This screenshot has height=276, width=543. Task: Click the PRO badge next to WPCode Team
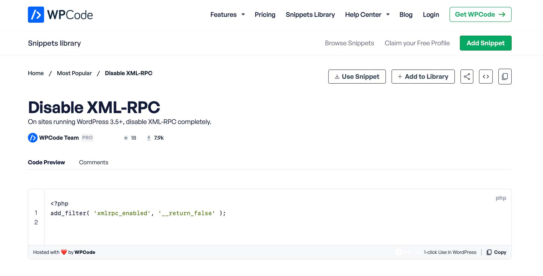click(x=87, y=137)
